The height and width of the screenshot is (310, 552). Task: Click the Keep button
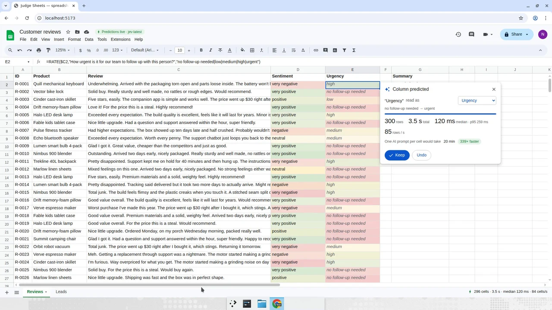tap(397, 155)
